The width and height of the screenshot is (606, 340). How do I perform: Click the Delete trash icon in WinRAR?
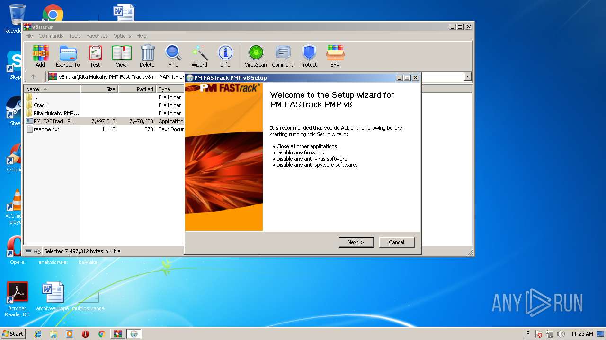coord(147,56)
